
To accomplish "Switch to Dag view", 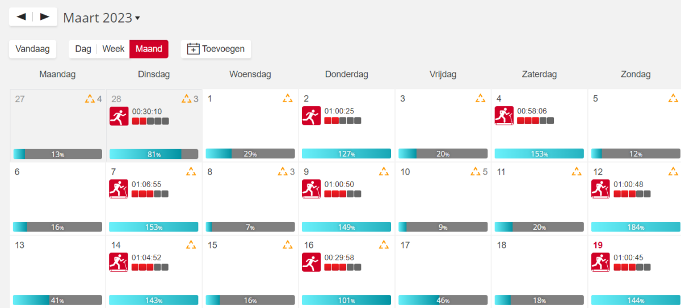I will pos(83,49).
